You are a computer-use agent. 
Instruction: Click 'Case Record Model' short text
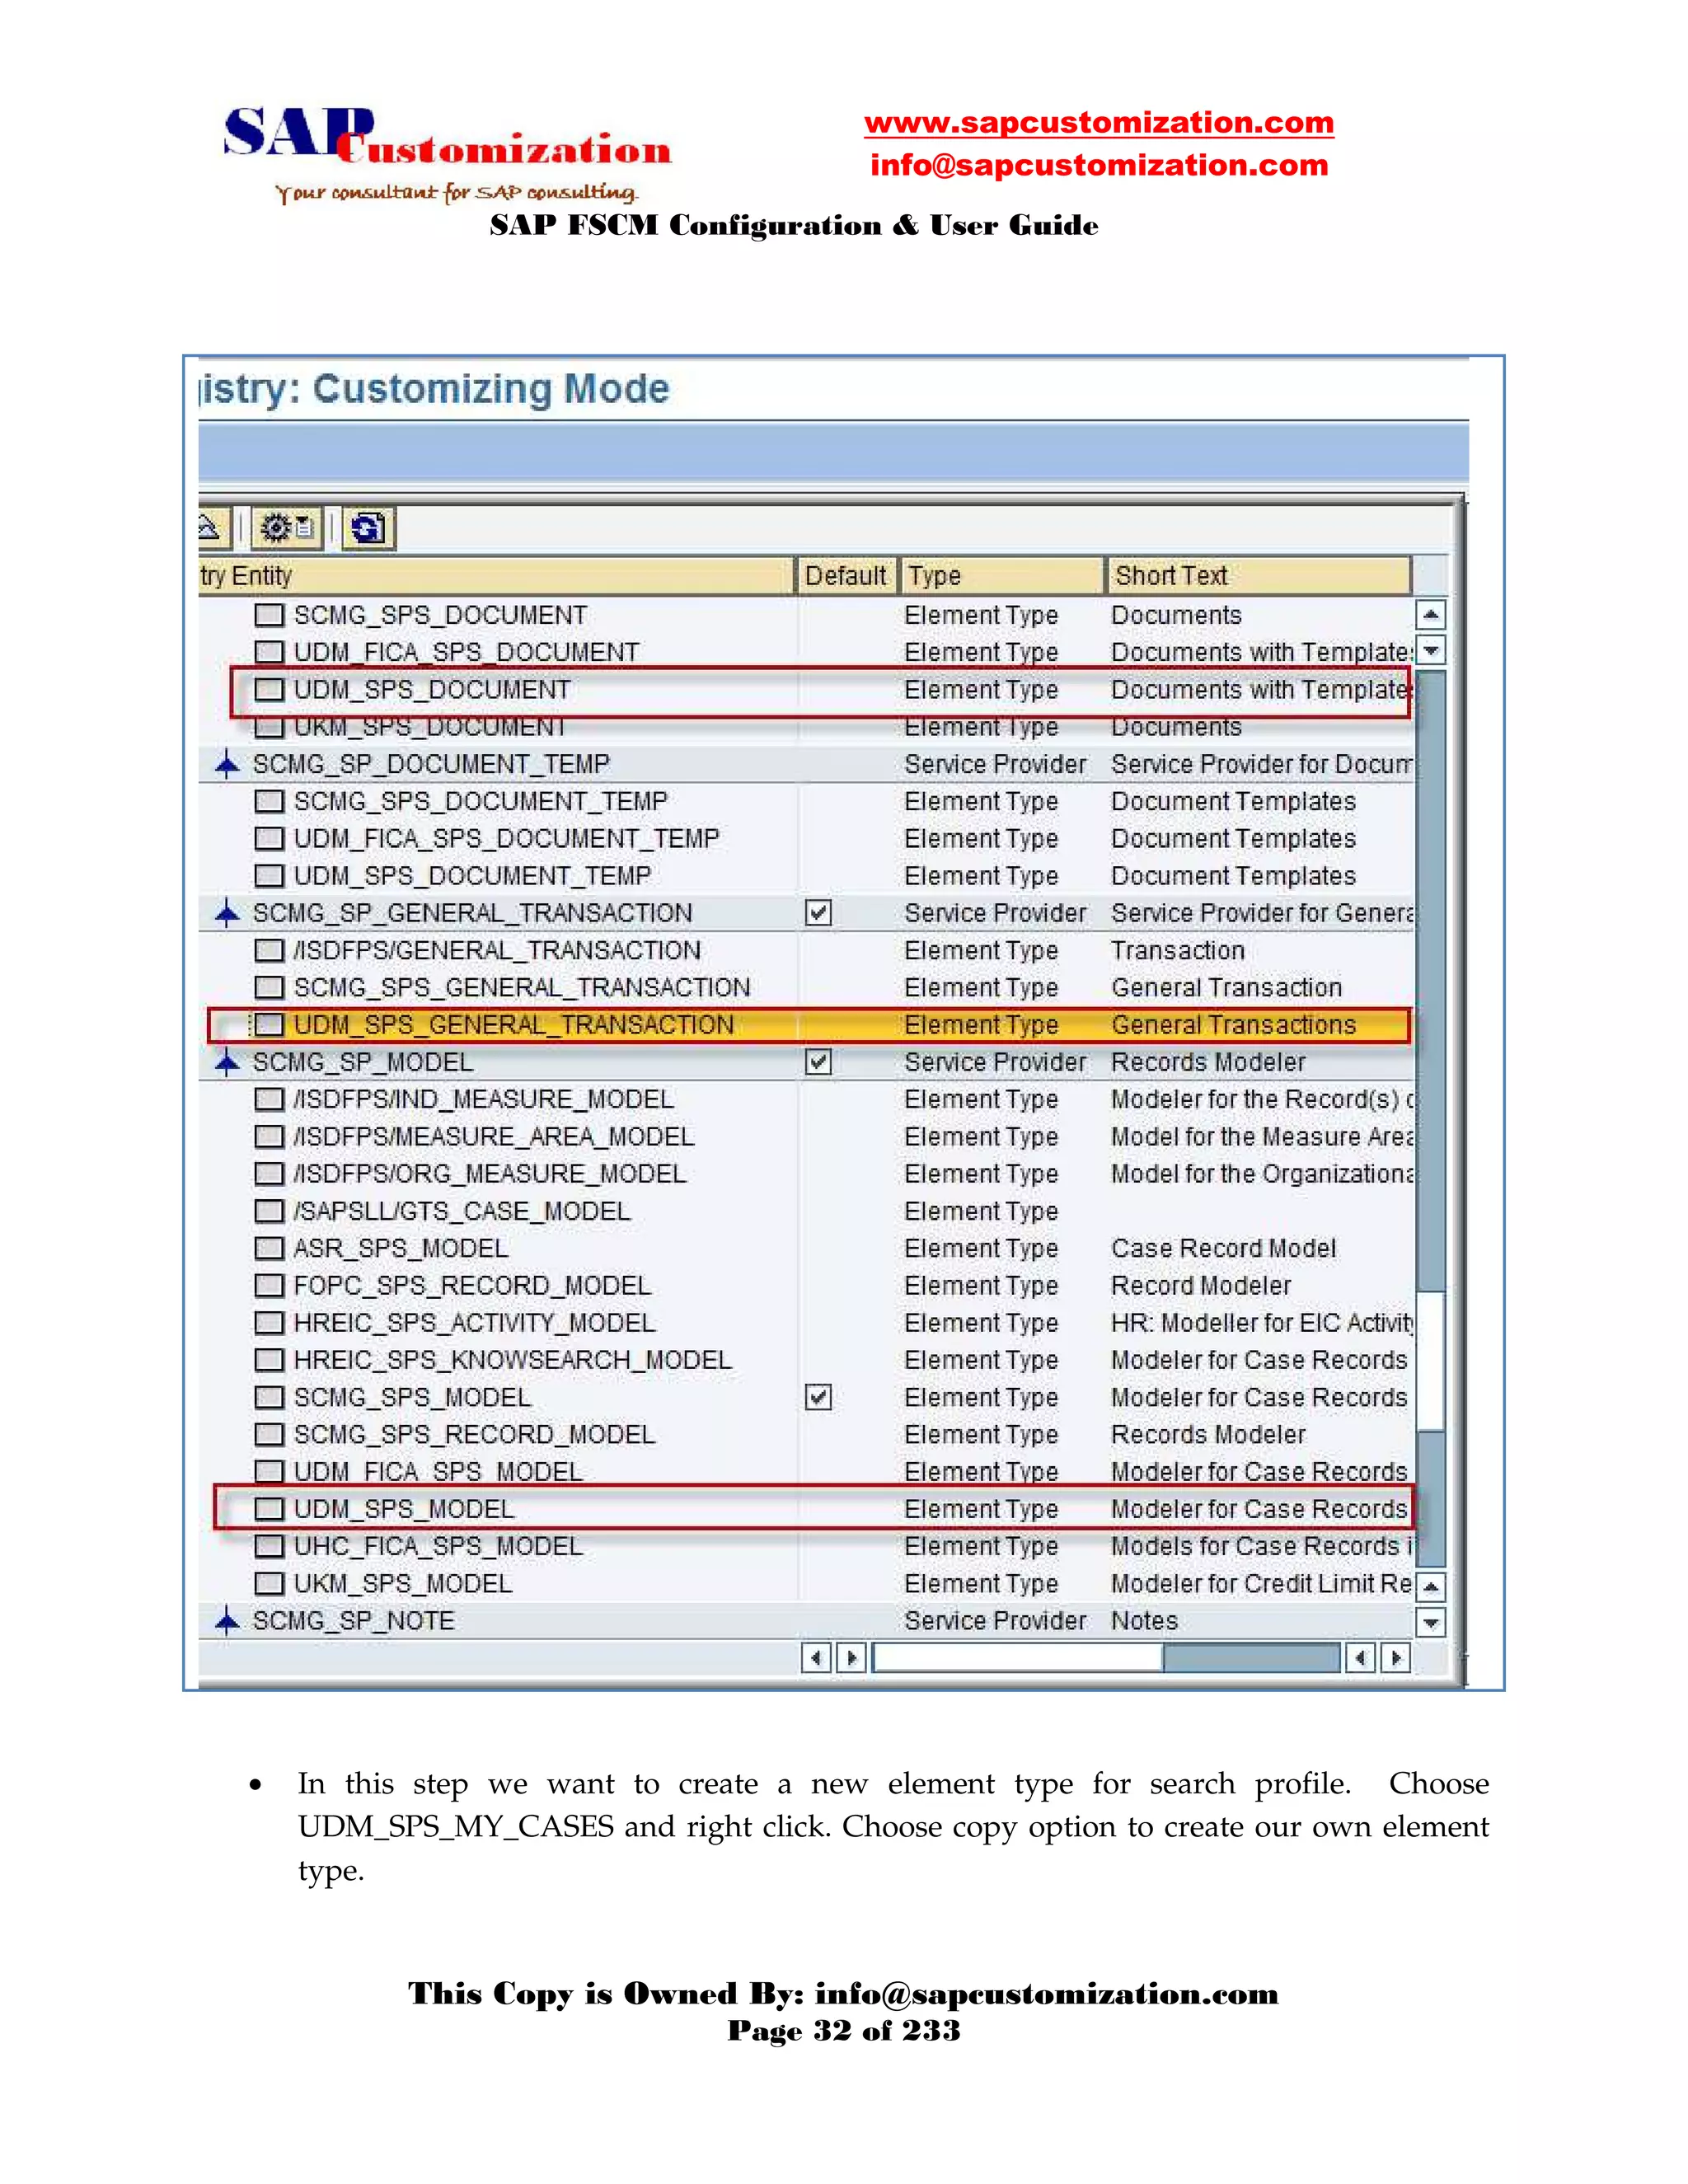tap(1224, 1248)
